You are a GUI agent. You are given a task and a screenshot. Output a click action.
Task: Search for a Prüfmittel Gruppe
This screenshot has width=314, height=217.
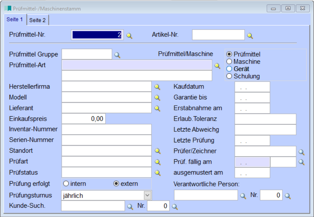pyautogui.click(x=117, y=55)
